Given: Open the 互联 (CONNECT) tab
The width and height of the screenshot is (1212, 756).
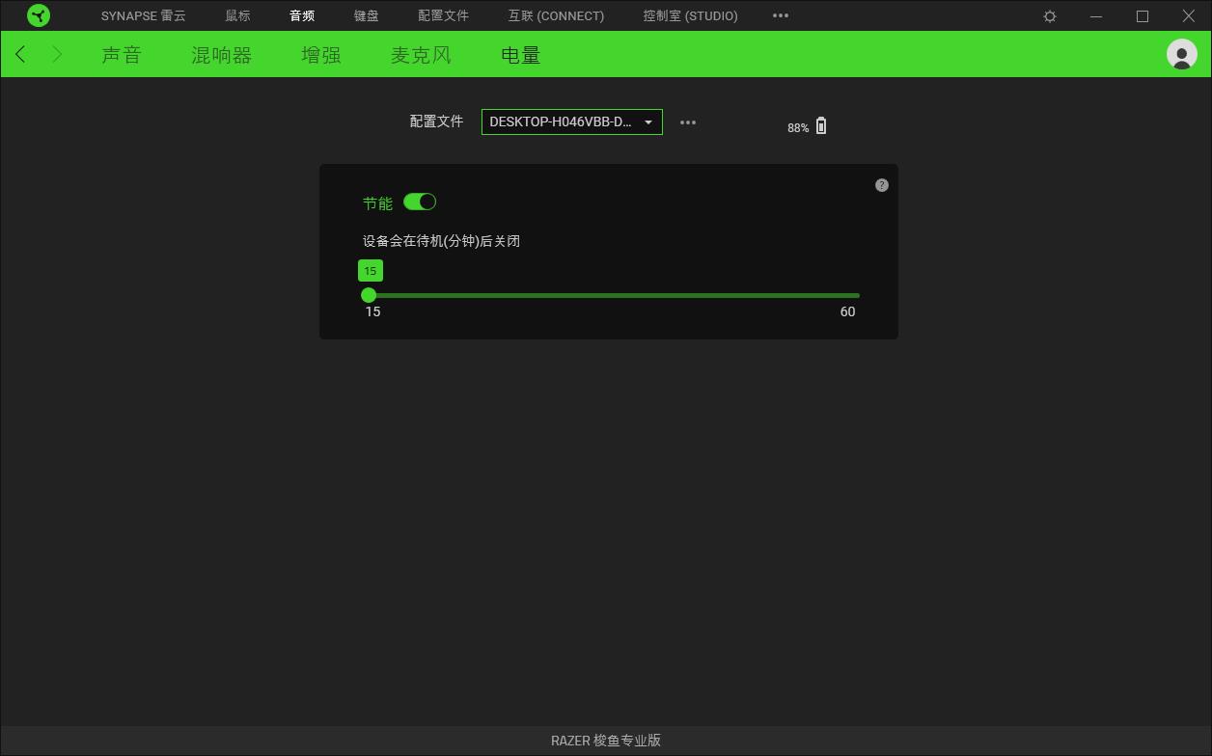Looking at the screenshot, I should (x=556, y=16).
